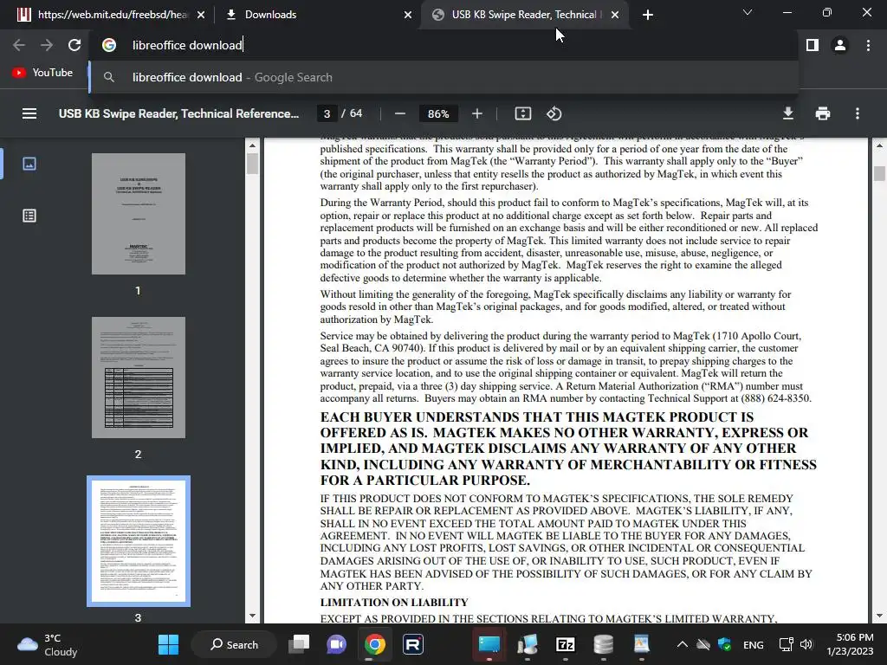Open the PDF sidebar hamburger menu
Screen dimensions: 887x665
click(29, 113)
